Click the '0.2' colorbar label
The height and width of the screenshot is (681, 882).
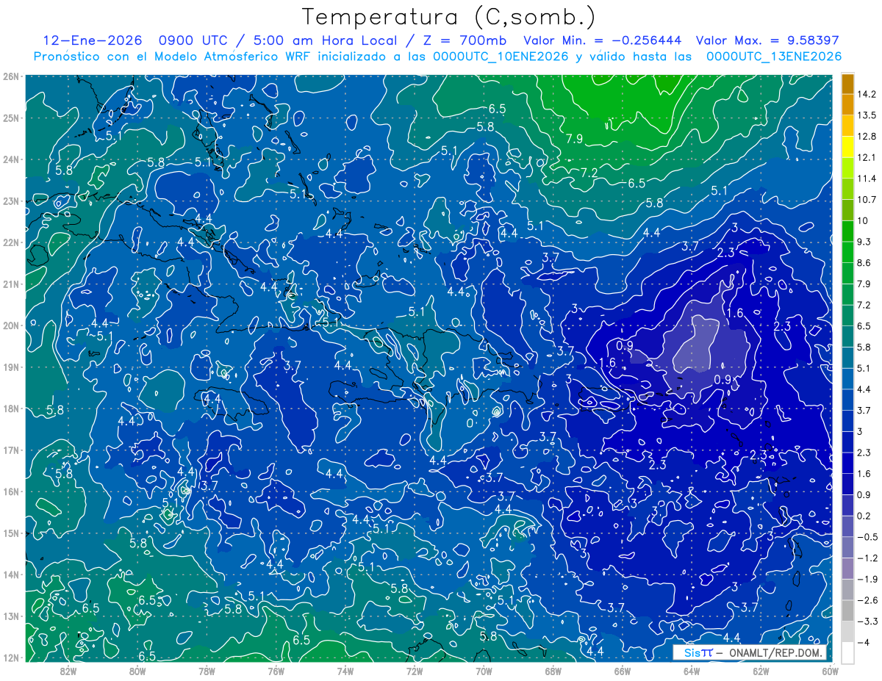click(864, 515)
